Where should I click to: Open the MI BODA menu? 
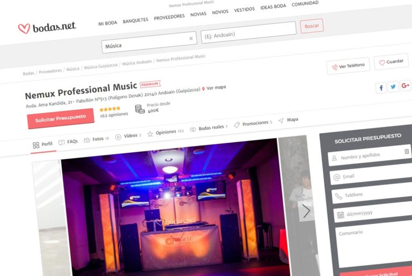(x=108, y=24)
